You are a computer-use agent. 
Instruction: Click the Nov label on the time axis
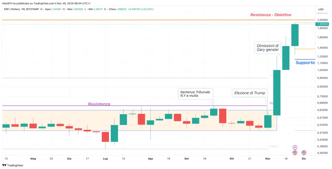point(267,158)
